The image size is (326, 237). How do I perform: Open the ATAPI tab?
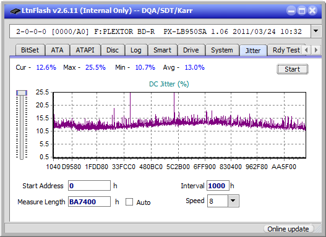[85, 50]
